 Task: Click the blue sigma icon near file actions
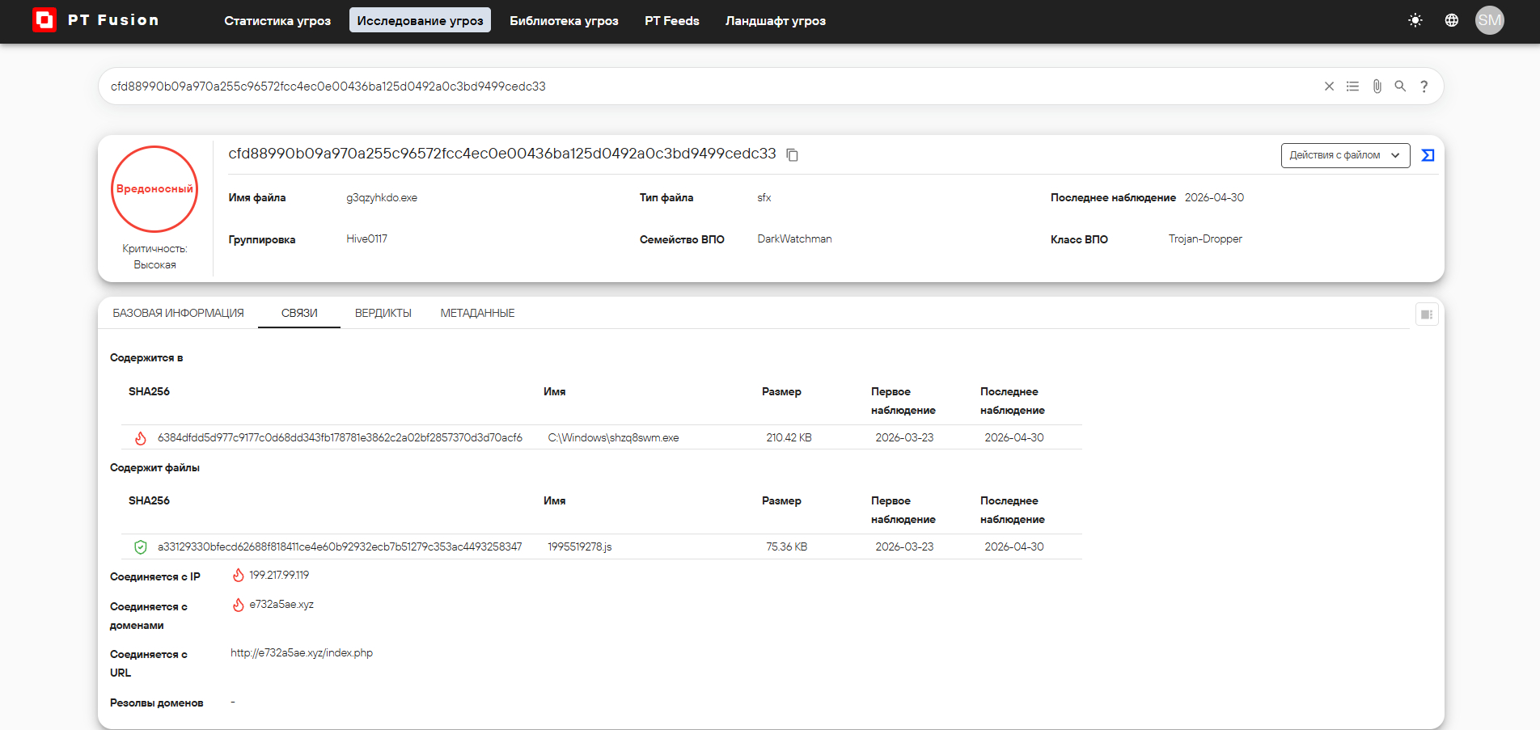[x=1428, y=155]
